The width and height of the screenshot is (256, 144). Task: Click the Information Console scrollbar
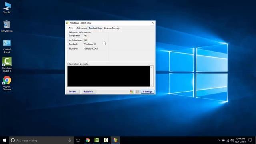pos(152,76)
